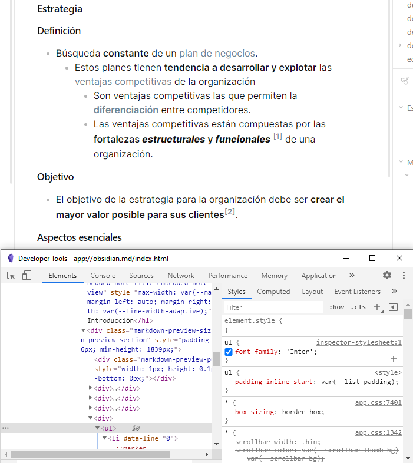Activate the inspect element picker icon
This screenshot has height=463, width=413.
coord(11,276)
